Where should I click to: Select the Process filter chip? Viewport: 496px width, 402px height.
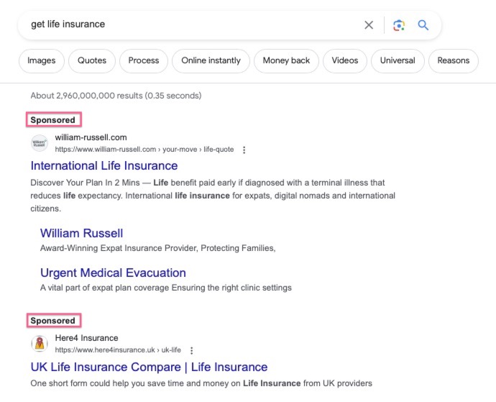tap(144, 60)
